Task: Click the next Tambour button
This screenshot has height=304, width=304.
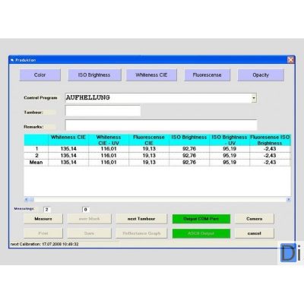Action: tap(141, 219)
